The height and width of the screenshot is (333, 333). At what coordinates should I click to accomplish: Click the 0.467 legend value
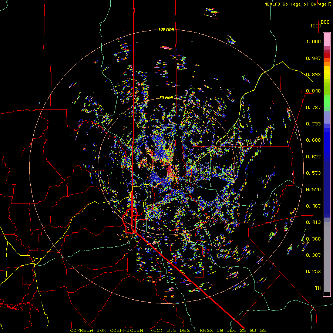coord(313,206)
